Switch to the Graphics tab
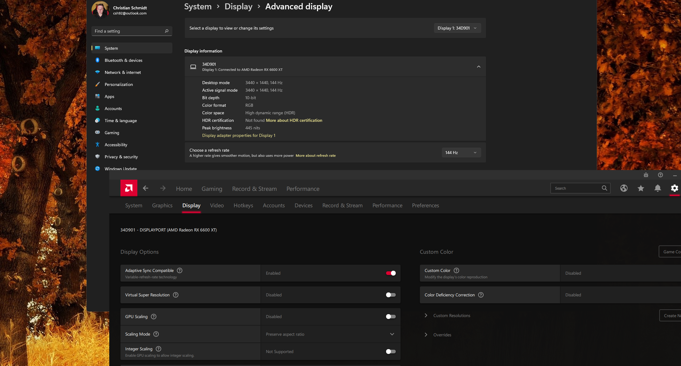This screenshot has height=366, width=681. click(162, 205)
